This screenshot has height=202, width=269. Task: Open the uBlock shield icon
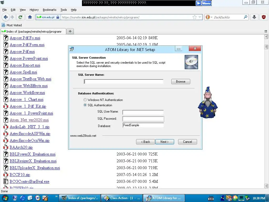264,17
